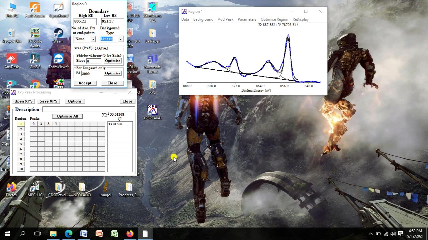Open the GMS 3 desktop shortcut
Image resolution: width=428 pixels, height=240 pixels.
[35, 61]
